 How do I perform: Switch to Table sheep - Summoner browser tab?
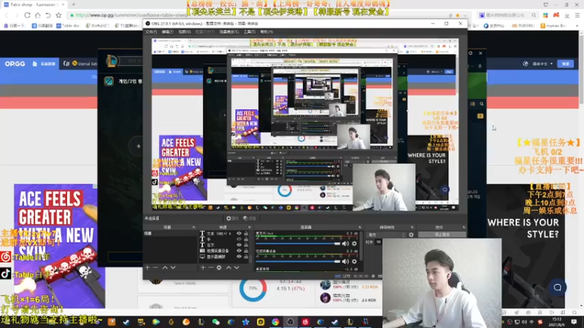(x=34, y=4)
